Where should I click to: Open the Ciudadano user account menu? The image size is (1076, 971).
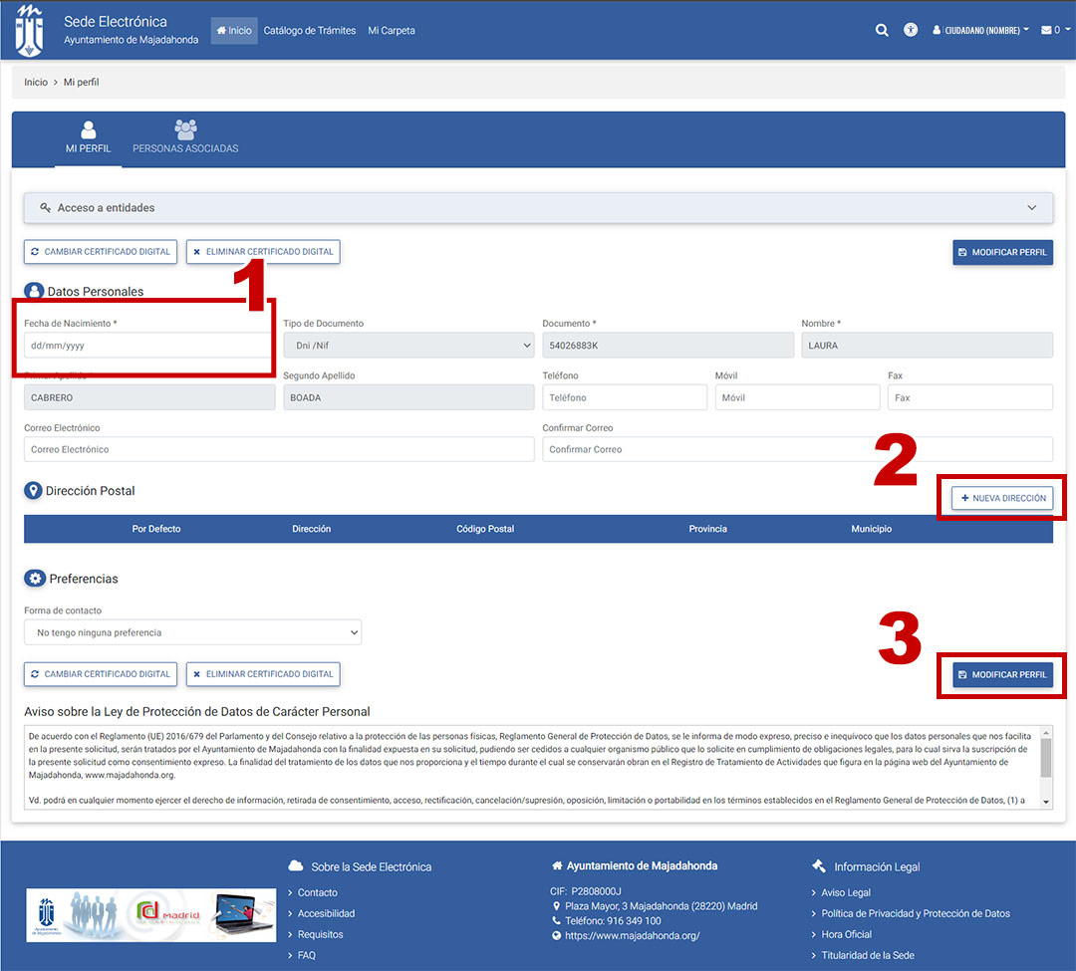[x=980, y=31]
